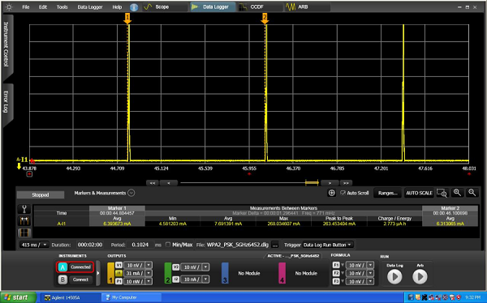Click the marker placement crosshair icon
Image resolution: width=487 pixels, height=303 pixels.
332,193
